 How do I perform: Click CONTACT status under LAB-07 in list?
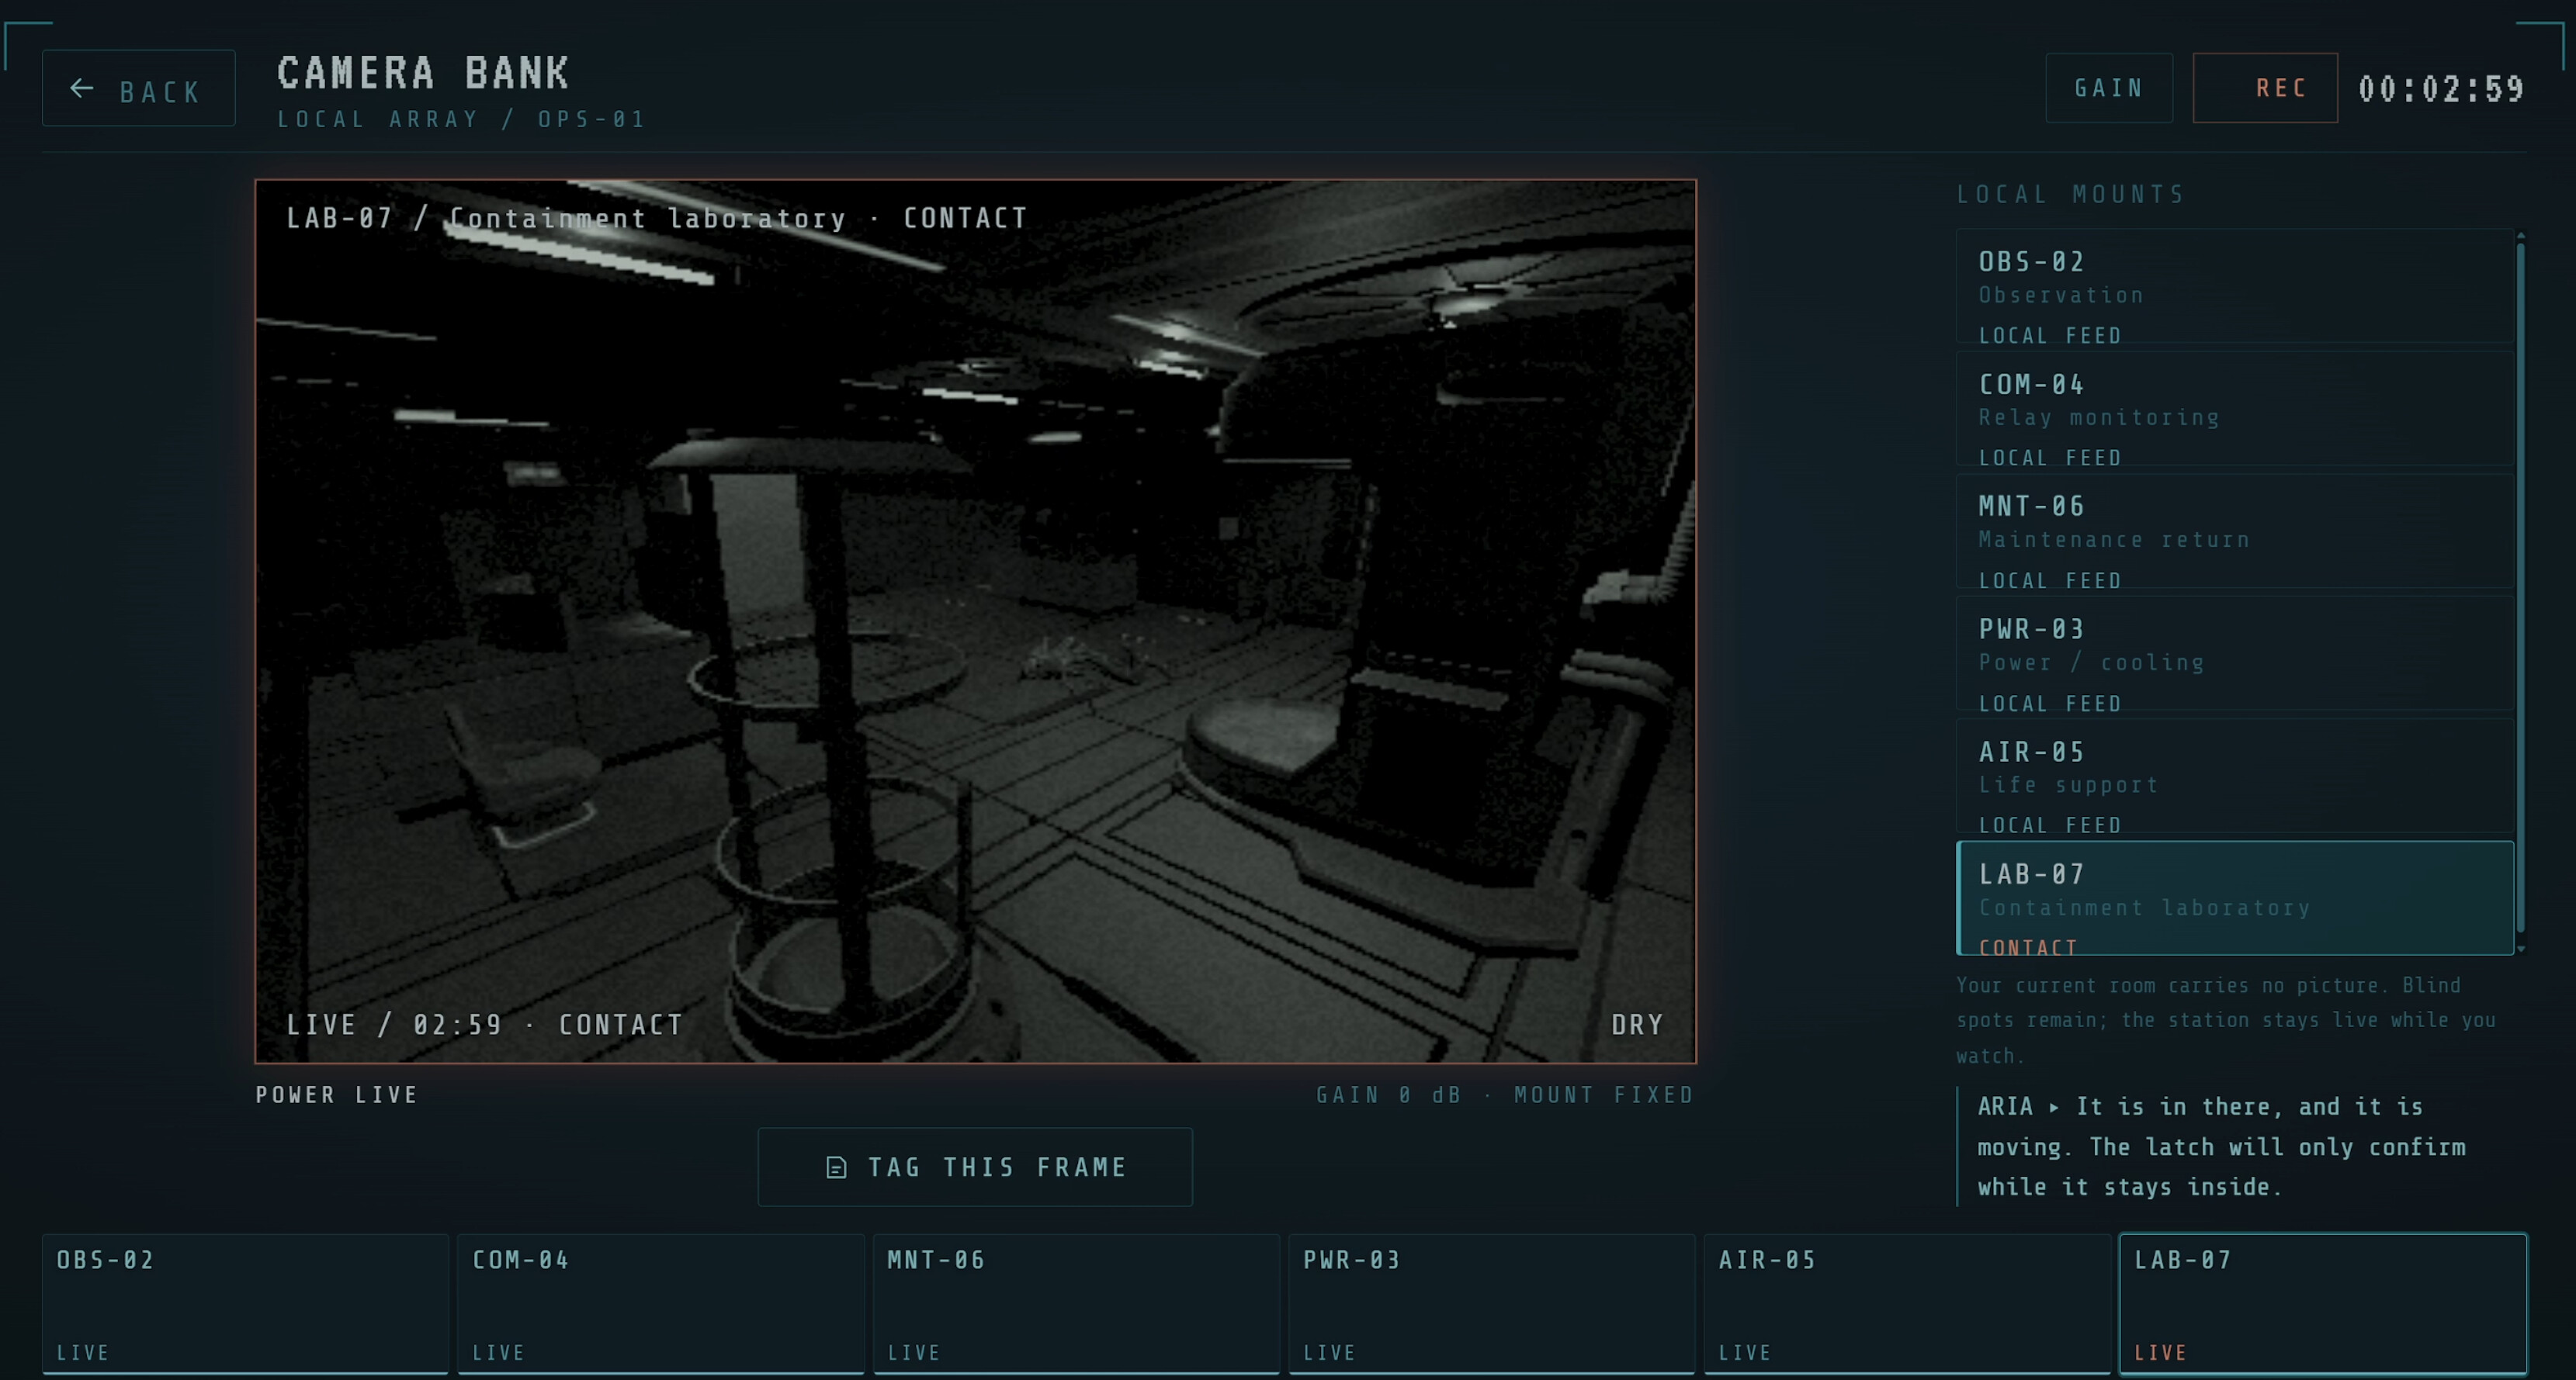click(2028, 947)
